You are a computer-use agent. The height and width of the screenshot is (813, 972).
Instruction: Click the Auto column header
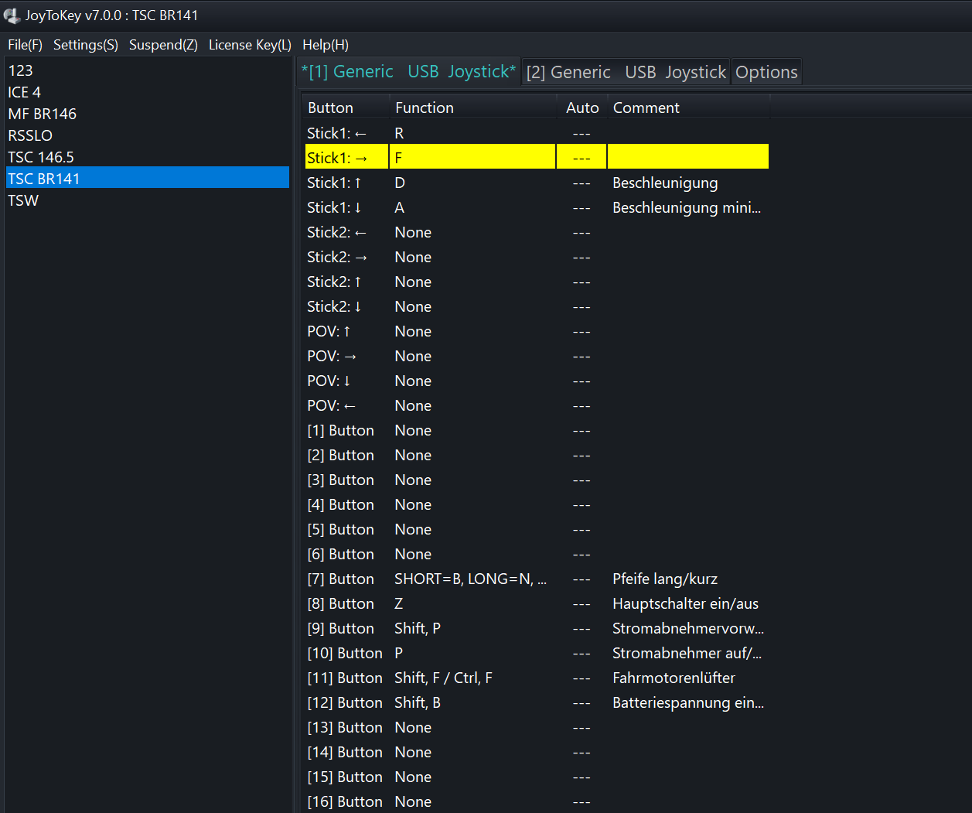tap(582, 108)
